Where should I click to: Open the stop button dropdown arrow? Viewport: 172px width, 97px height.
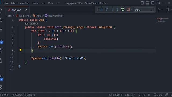pyautogui.click(x=131, y=10)
